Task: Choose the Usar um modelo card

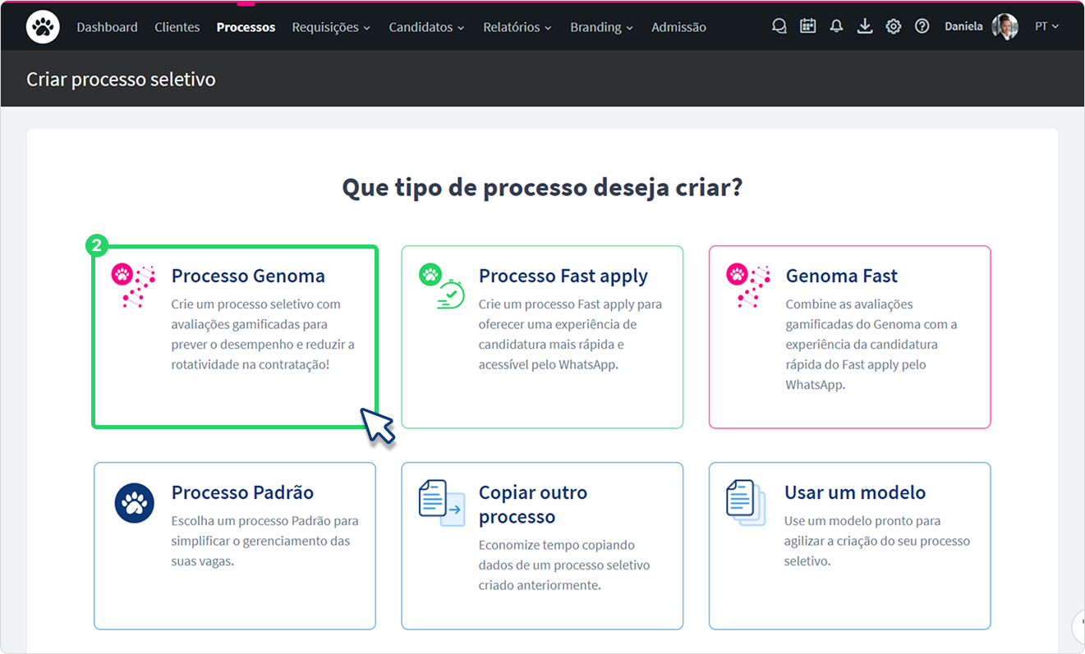Action: [850, 546]
